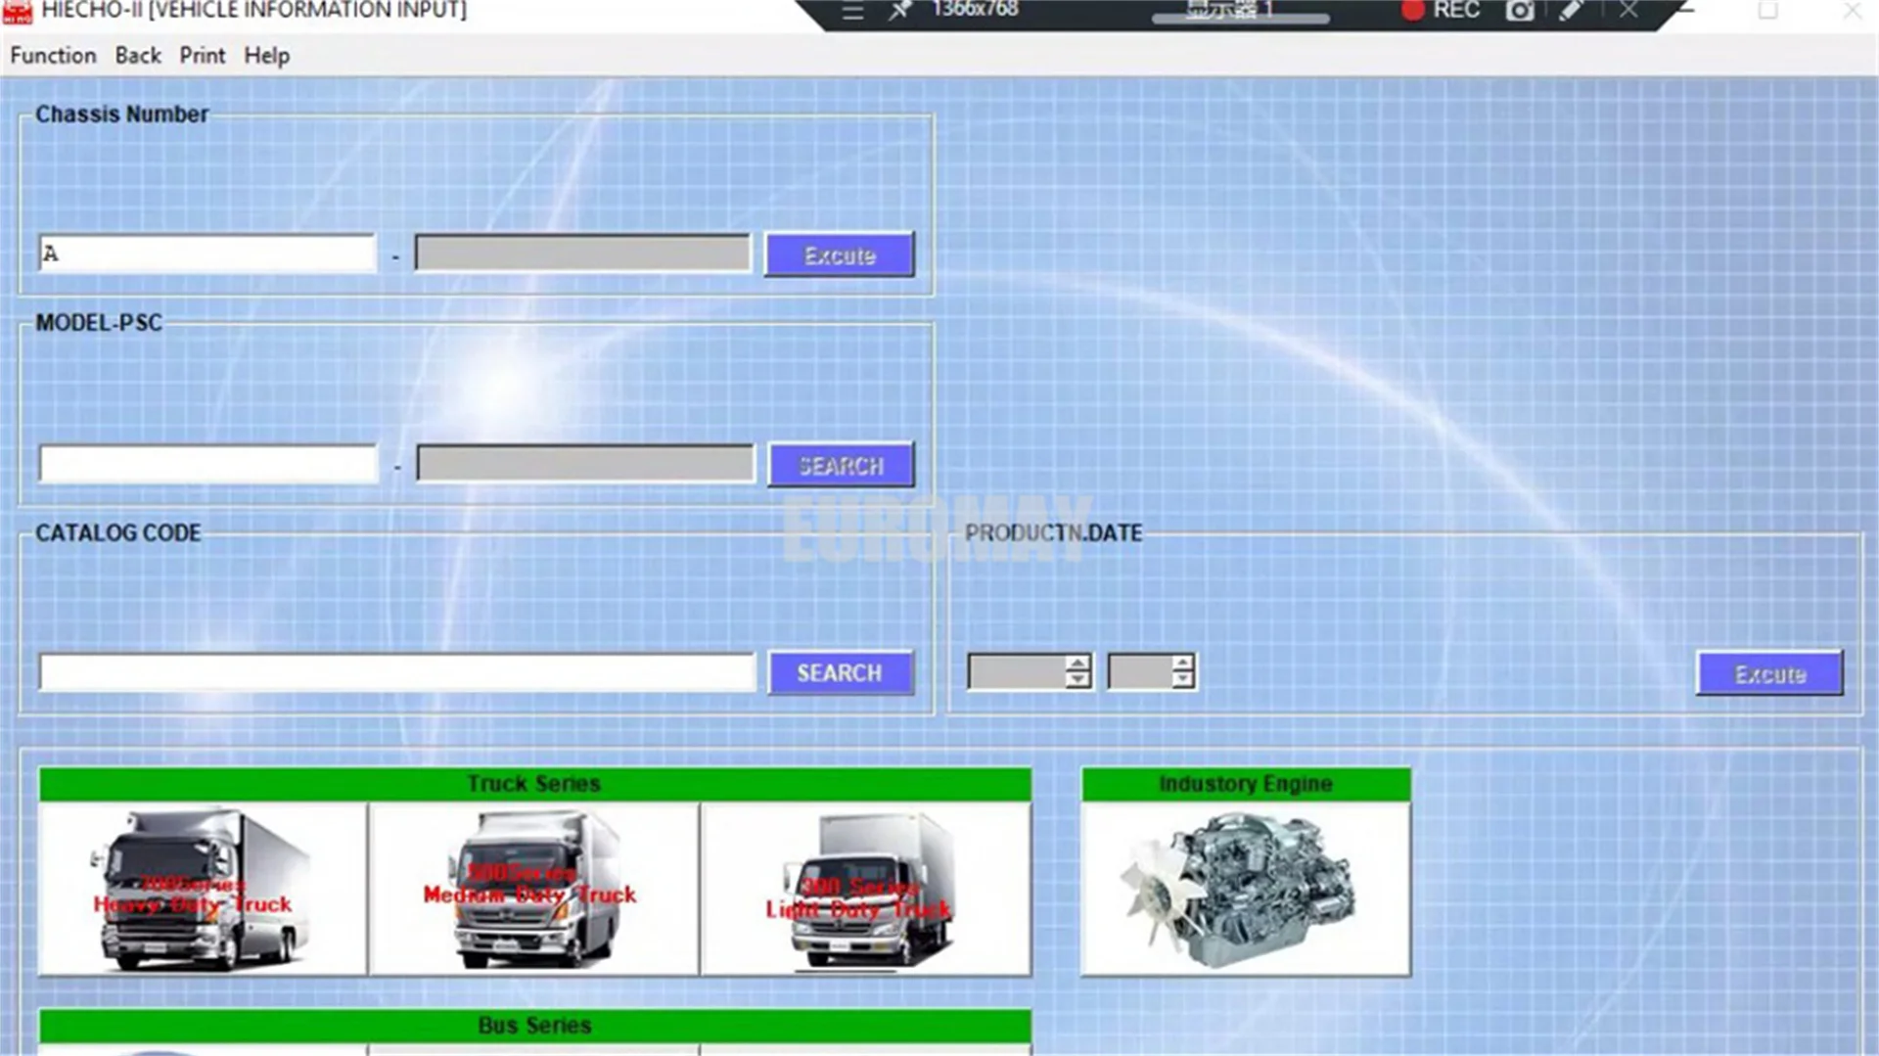Screen dimensions: 1879x1056
Task: Open the Industory Engine picture
Action: pyautogui.click(x=1246, y=889)
